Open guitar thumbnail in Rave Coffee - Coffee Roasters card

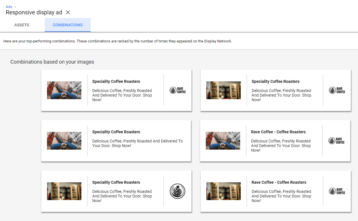click(x=223, y=141)
